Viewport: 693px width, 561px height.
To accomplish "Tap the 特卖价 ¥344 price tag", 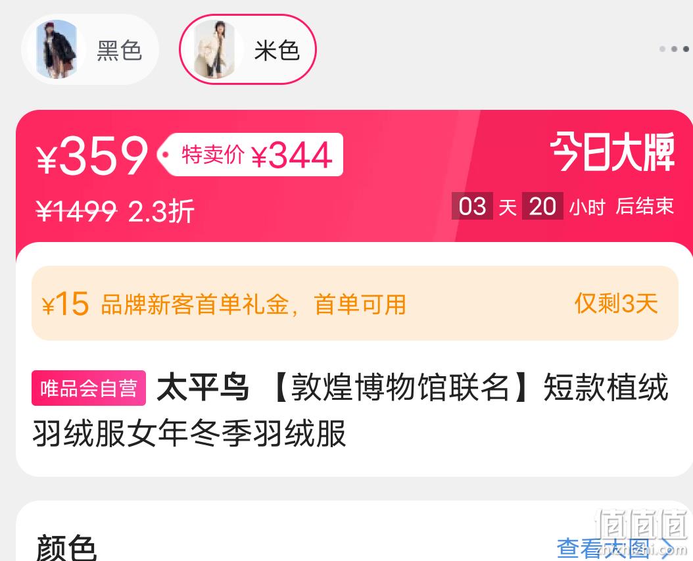I will (250, 155).
